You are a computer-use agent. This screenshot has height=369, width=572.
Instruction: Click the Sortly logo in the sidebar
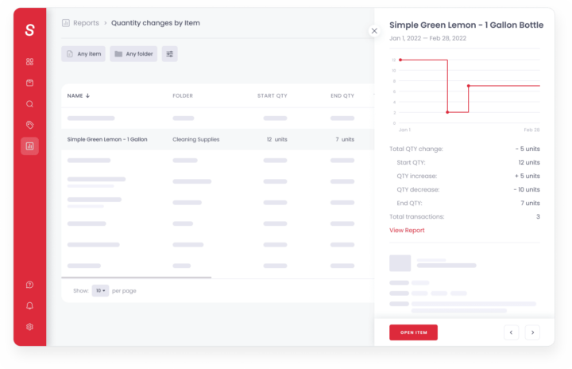pyautogui.click(x=29, y=30)
